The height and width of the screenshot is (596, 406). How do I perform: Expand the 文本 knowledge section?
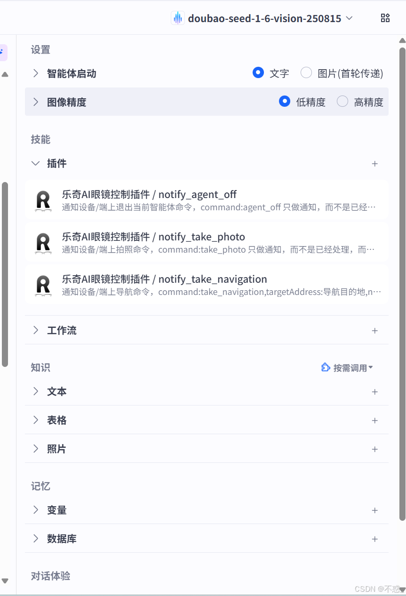coord(36,391)
